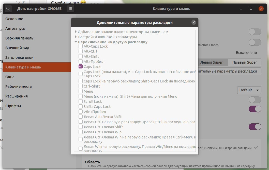
Task: Minimize the Tweaks window
Action: (241, 9)
